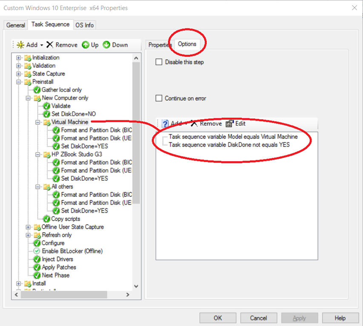Select the Enable BitLocker (Offline) step icon
Screen dimensions: 363x326
(37, 251)
